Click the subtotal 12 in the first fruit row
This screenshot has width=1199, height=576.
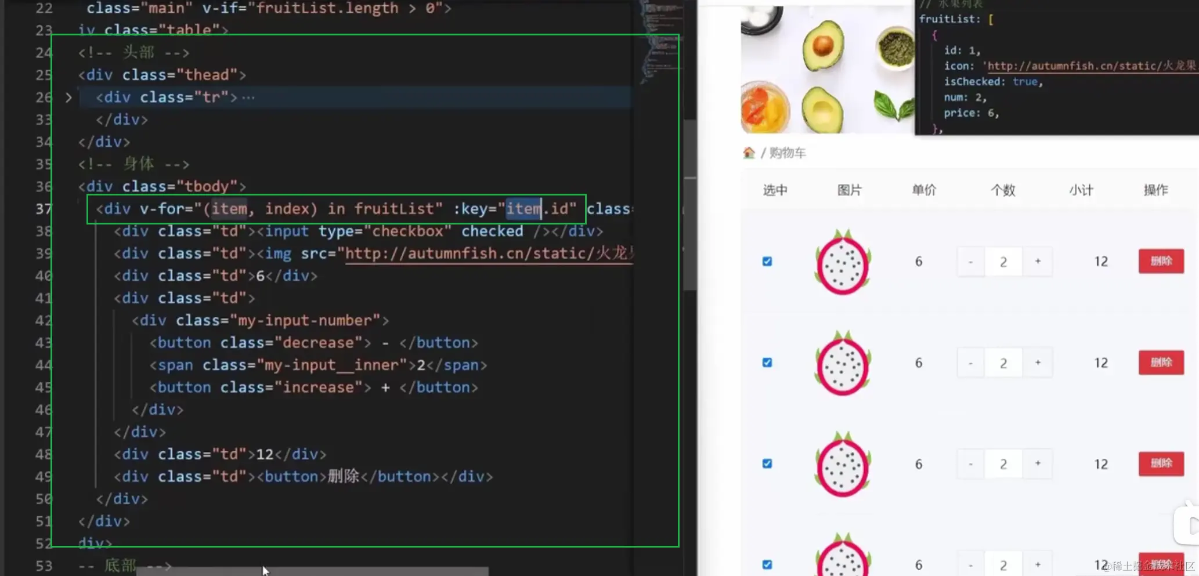(1101, 262)
